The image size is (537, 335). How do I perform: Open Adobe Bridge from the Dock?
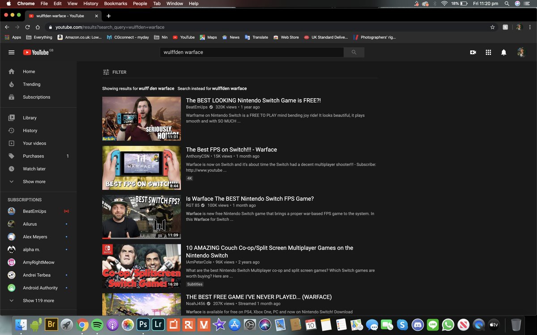pyautogui.click(x=51, y=325)
